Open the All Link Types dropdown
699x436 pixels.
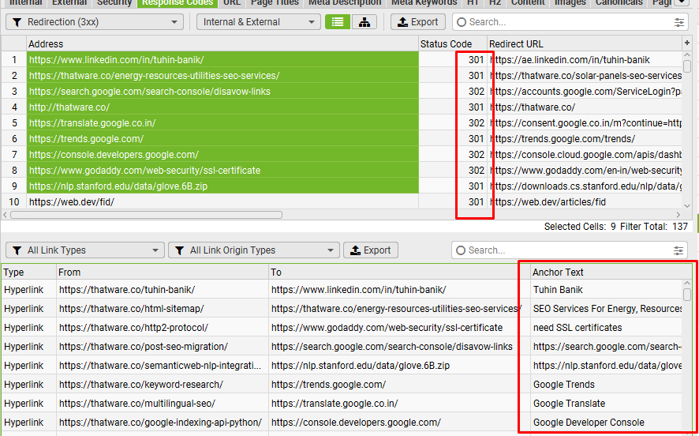tap(85, 250)
